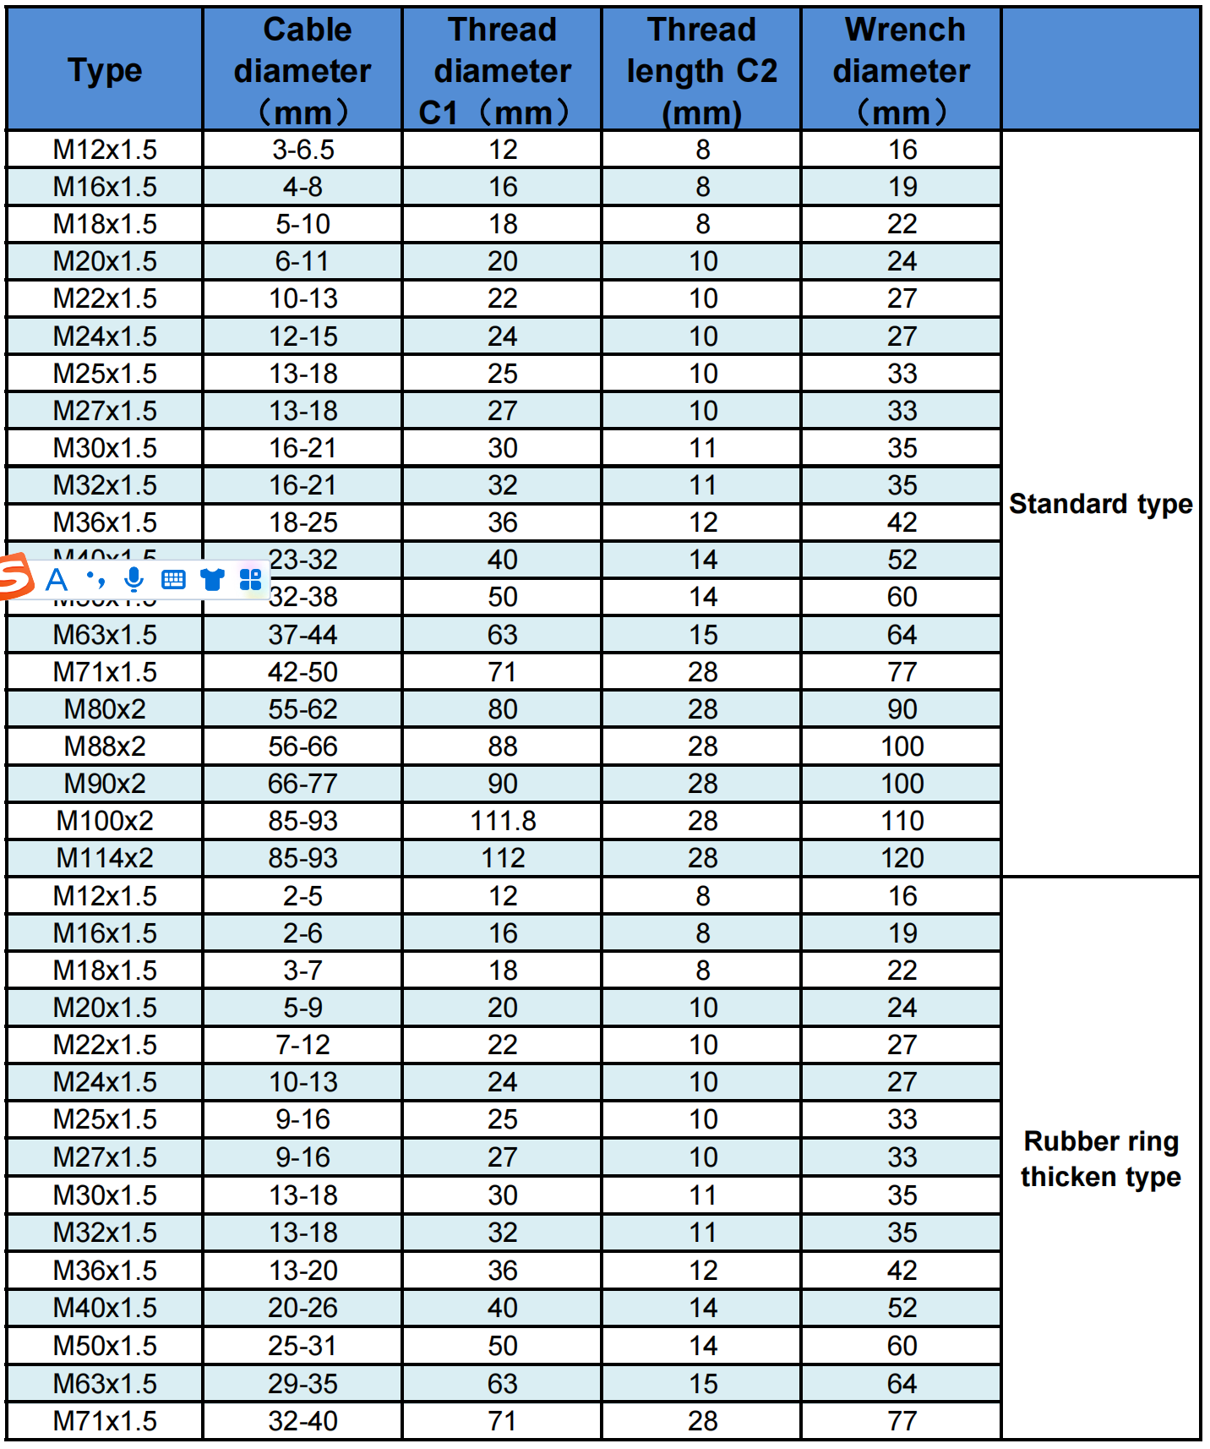Click the 'M88x2' type cell
1210x1449 pixels.
pyautogui.click(x=105, y=746)
